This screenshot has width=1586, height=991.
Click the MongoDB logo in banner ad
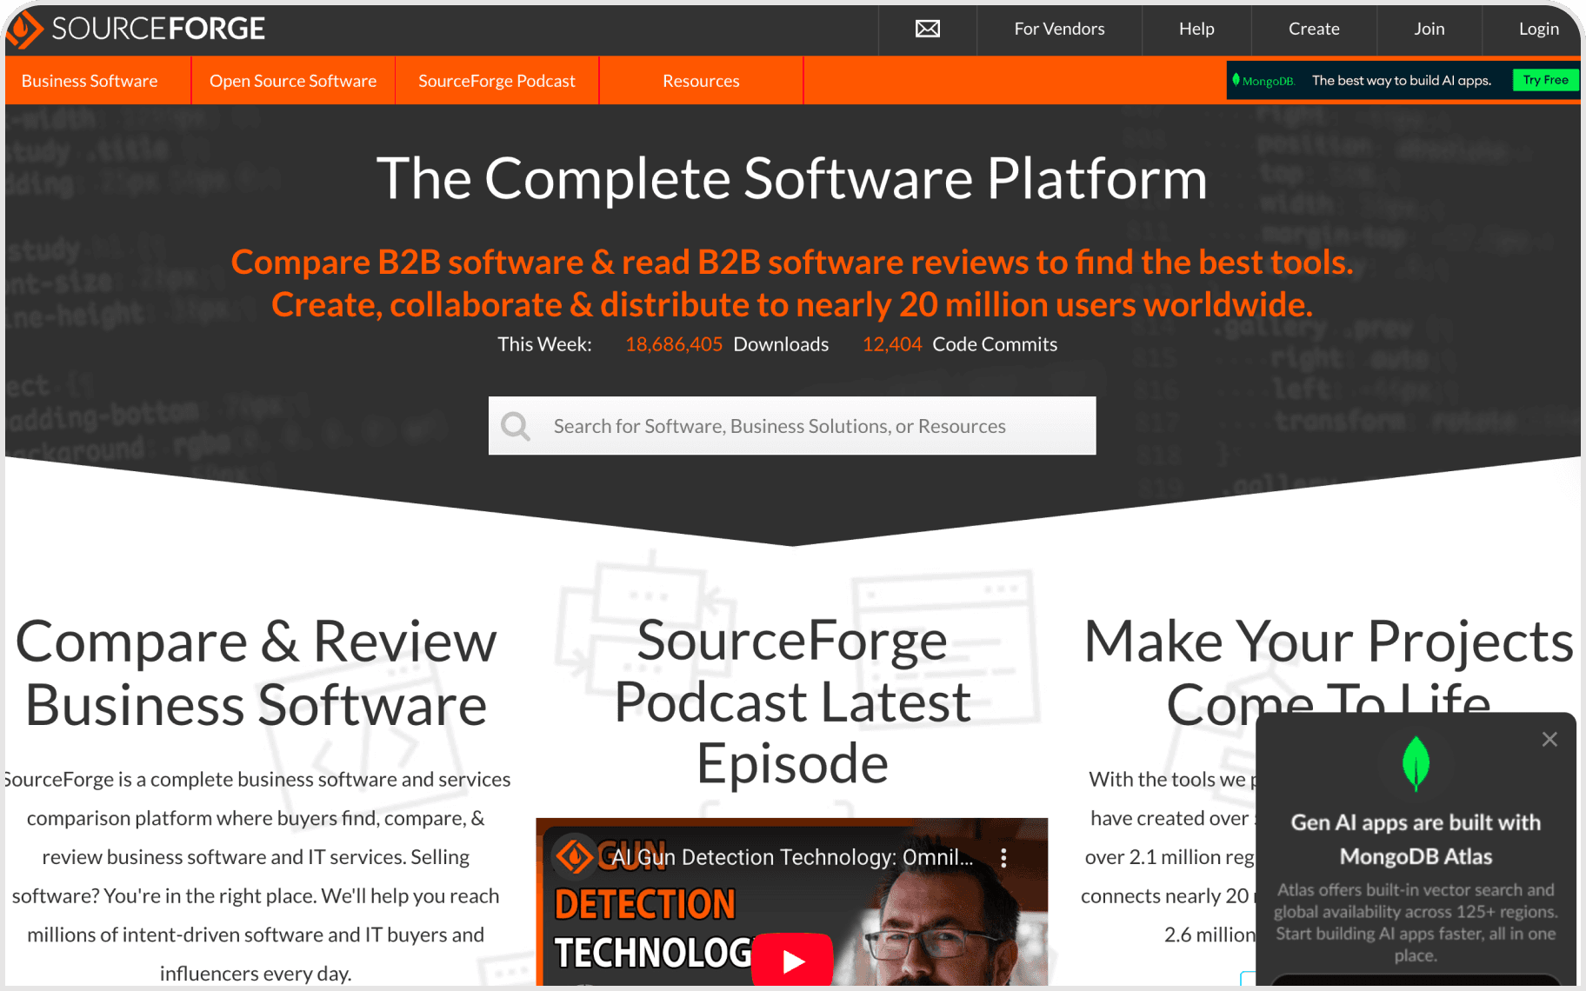(1263, 80)
